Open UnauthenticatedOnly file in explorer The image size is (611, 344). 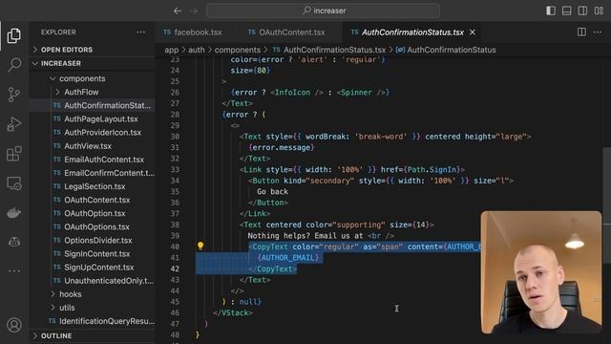click(x=93, y=281)
